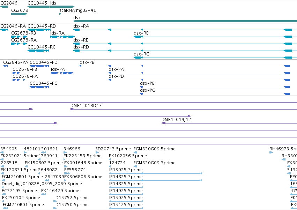Click the IP14825.3prime EST label

126,177
